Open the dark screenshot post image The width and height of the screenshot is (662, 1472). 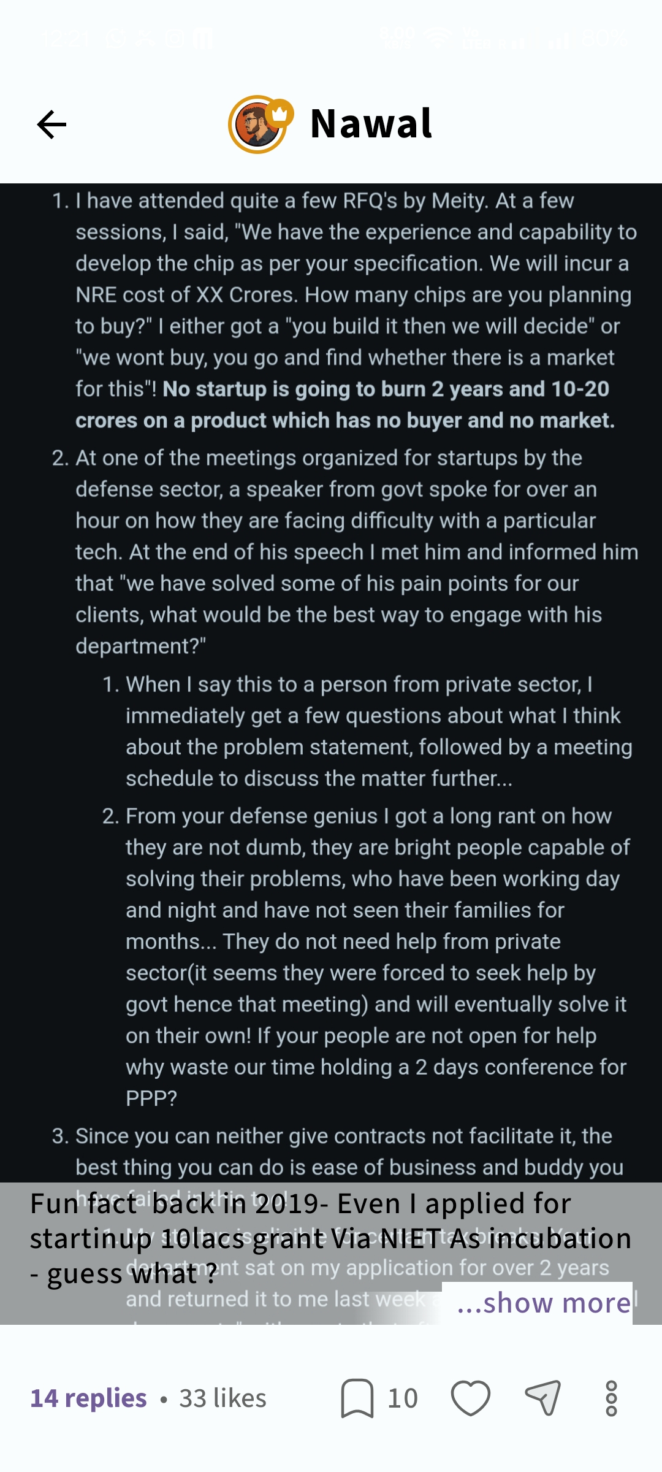331,675
